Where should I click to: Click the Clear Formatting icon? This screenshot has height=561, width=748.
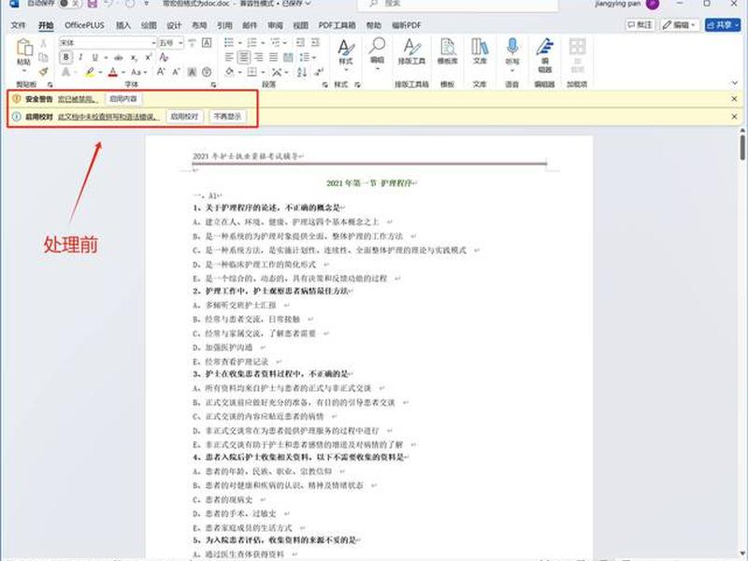[x=164, y=57]
